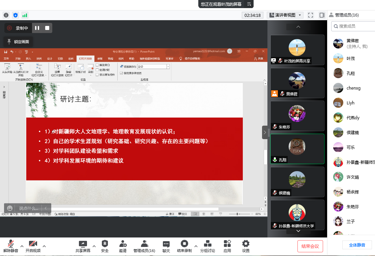Open the Apps (应用) icon
Screen dimensions: 375x256
click(227, 244)
